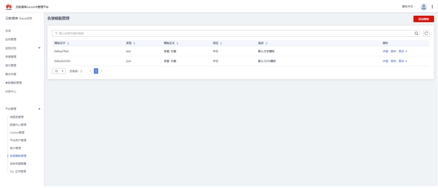
Task: Click 复制 for DefaultJSON template
Action: click(393, 61)
